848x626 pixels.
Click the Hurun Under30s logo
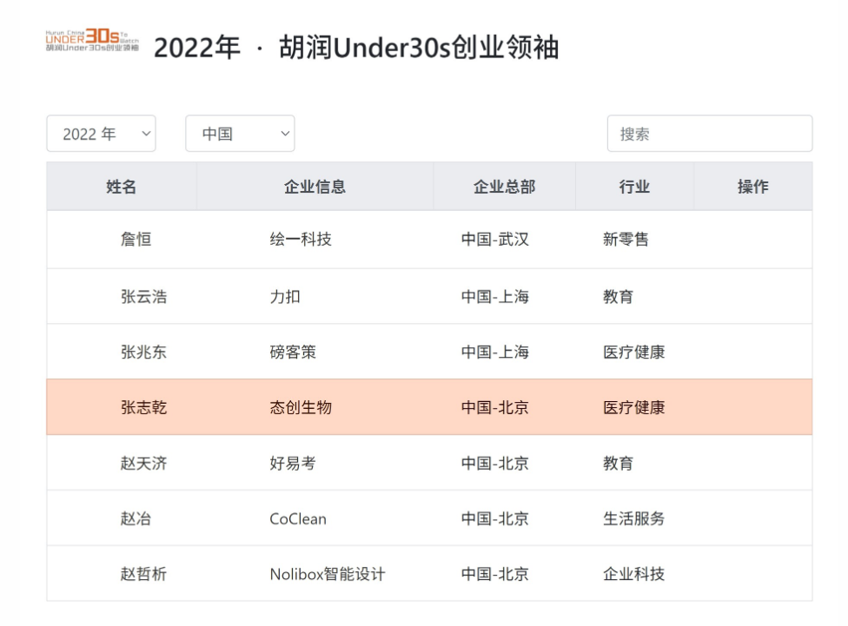point(92,41)
